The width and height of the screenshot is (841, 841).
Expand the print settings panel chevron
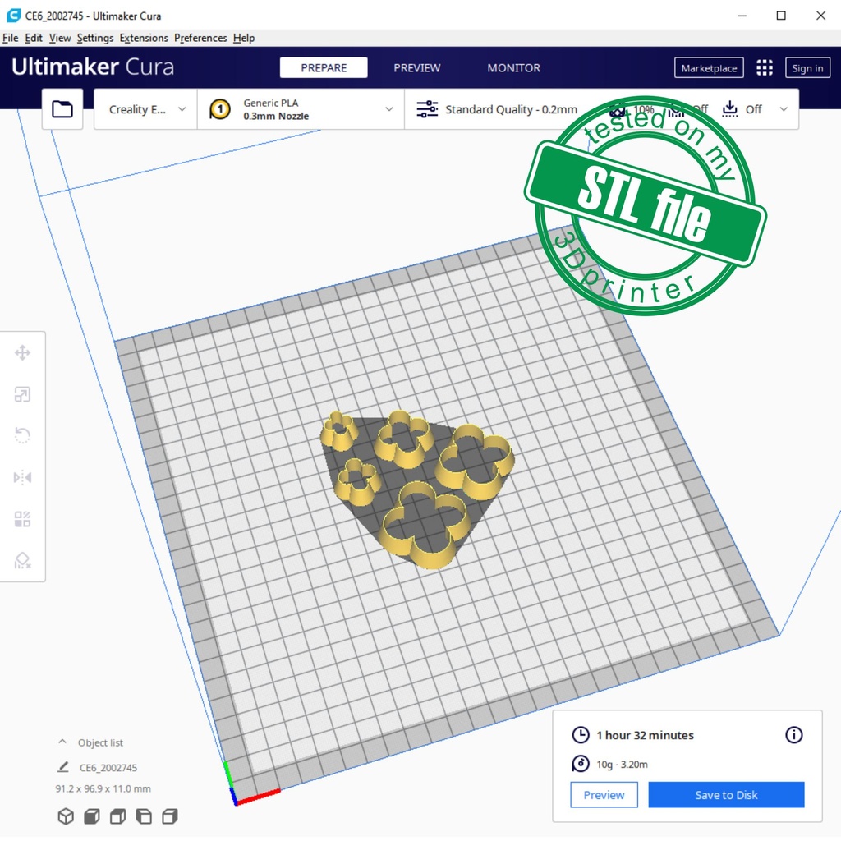784,109
